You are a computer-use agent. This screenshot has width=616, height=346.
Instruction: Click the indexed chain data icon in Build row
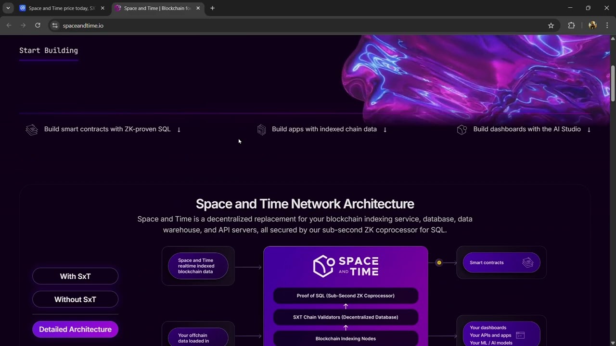[x=261, y=130]
